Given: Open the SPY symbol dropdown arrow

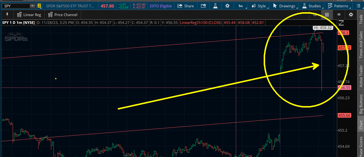Looking at the screenshot, I should (32, 6).
